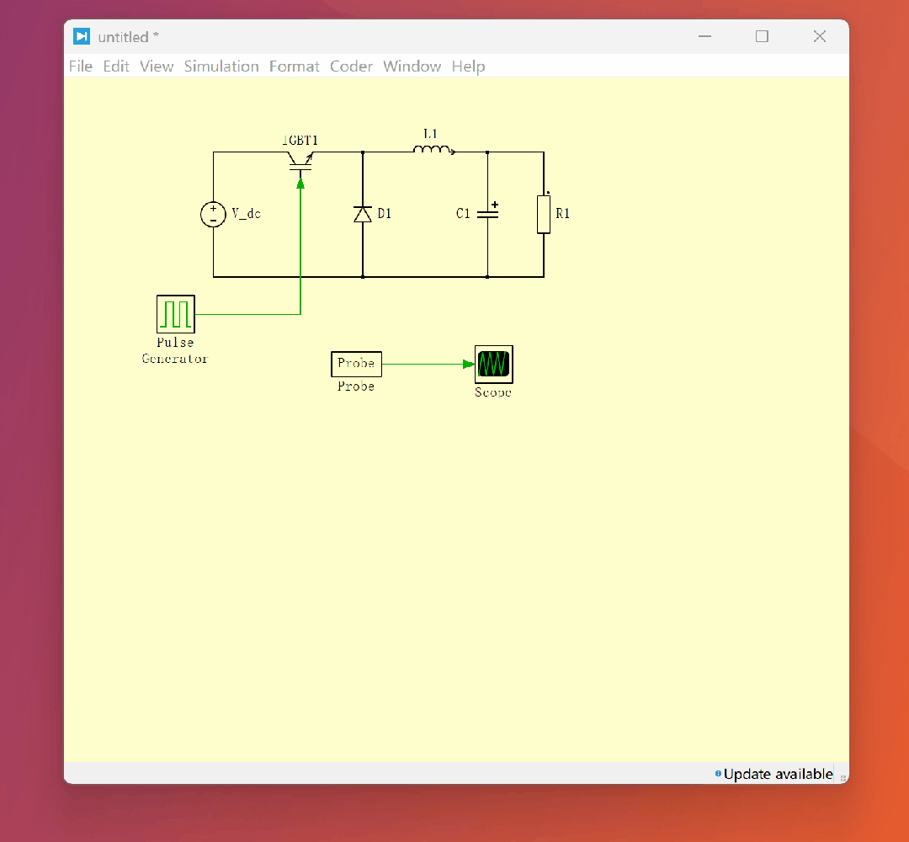Select the D1 diode symbol
The image size is (909, 842).
click(x=363, y=215)
